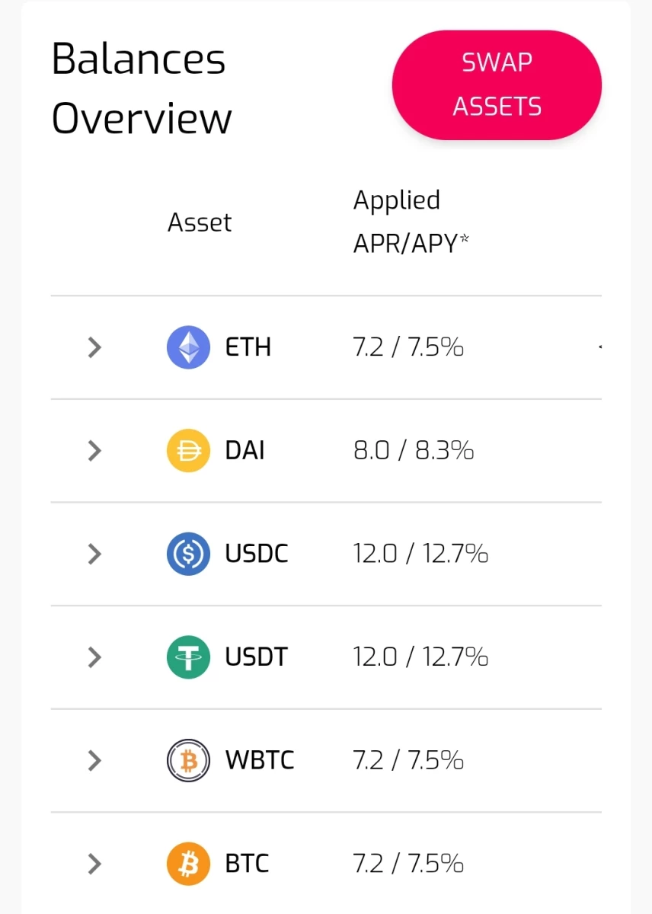The height and width of the screenshot is (914, 652).
Task: Expand the BTC row chevron
Action: pyautogui.click(x=94, y=864)
